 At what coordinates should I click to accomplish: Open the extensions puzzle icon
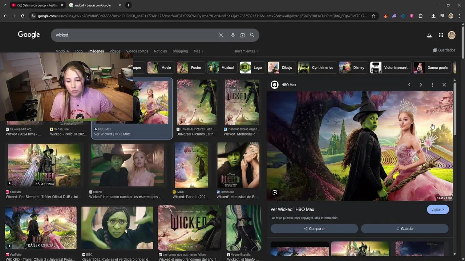pos(420,16)
